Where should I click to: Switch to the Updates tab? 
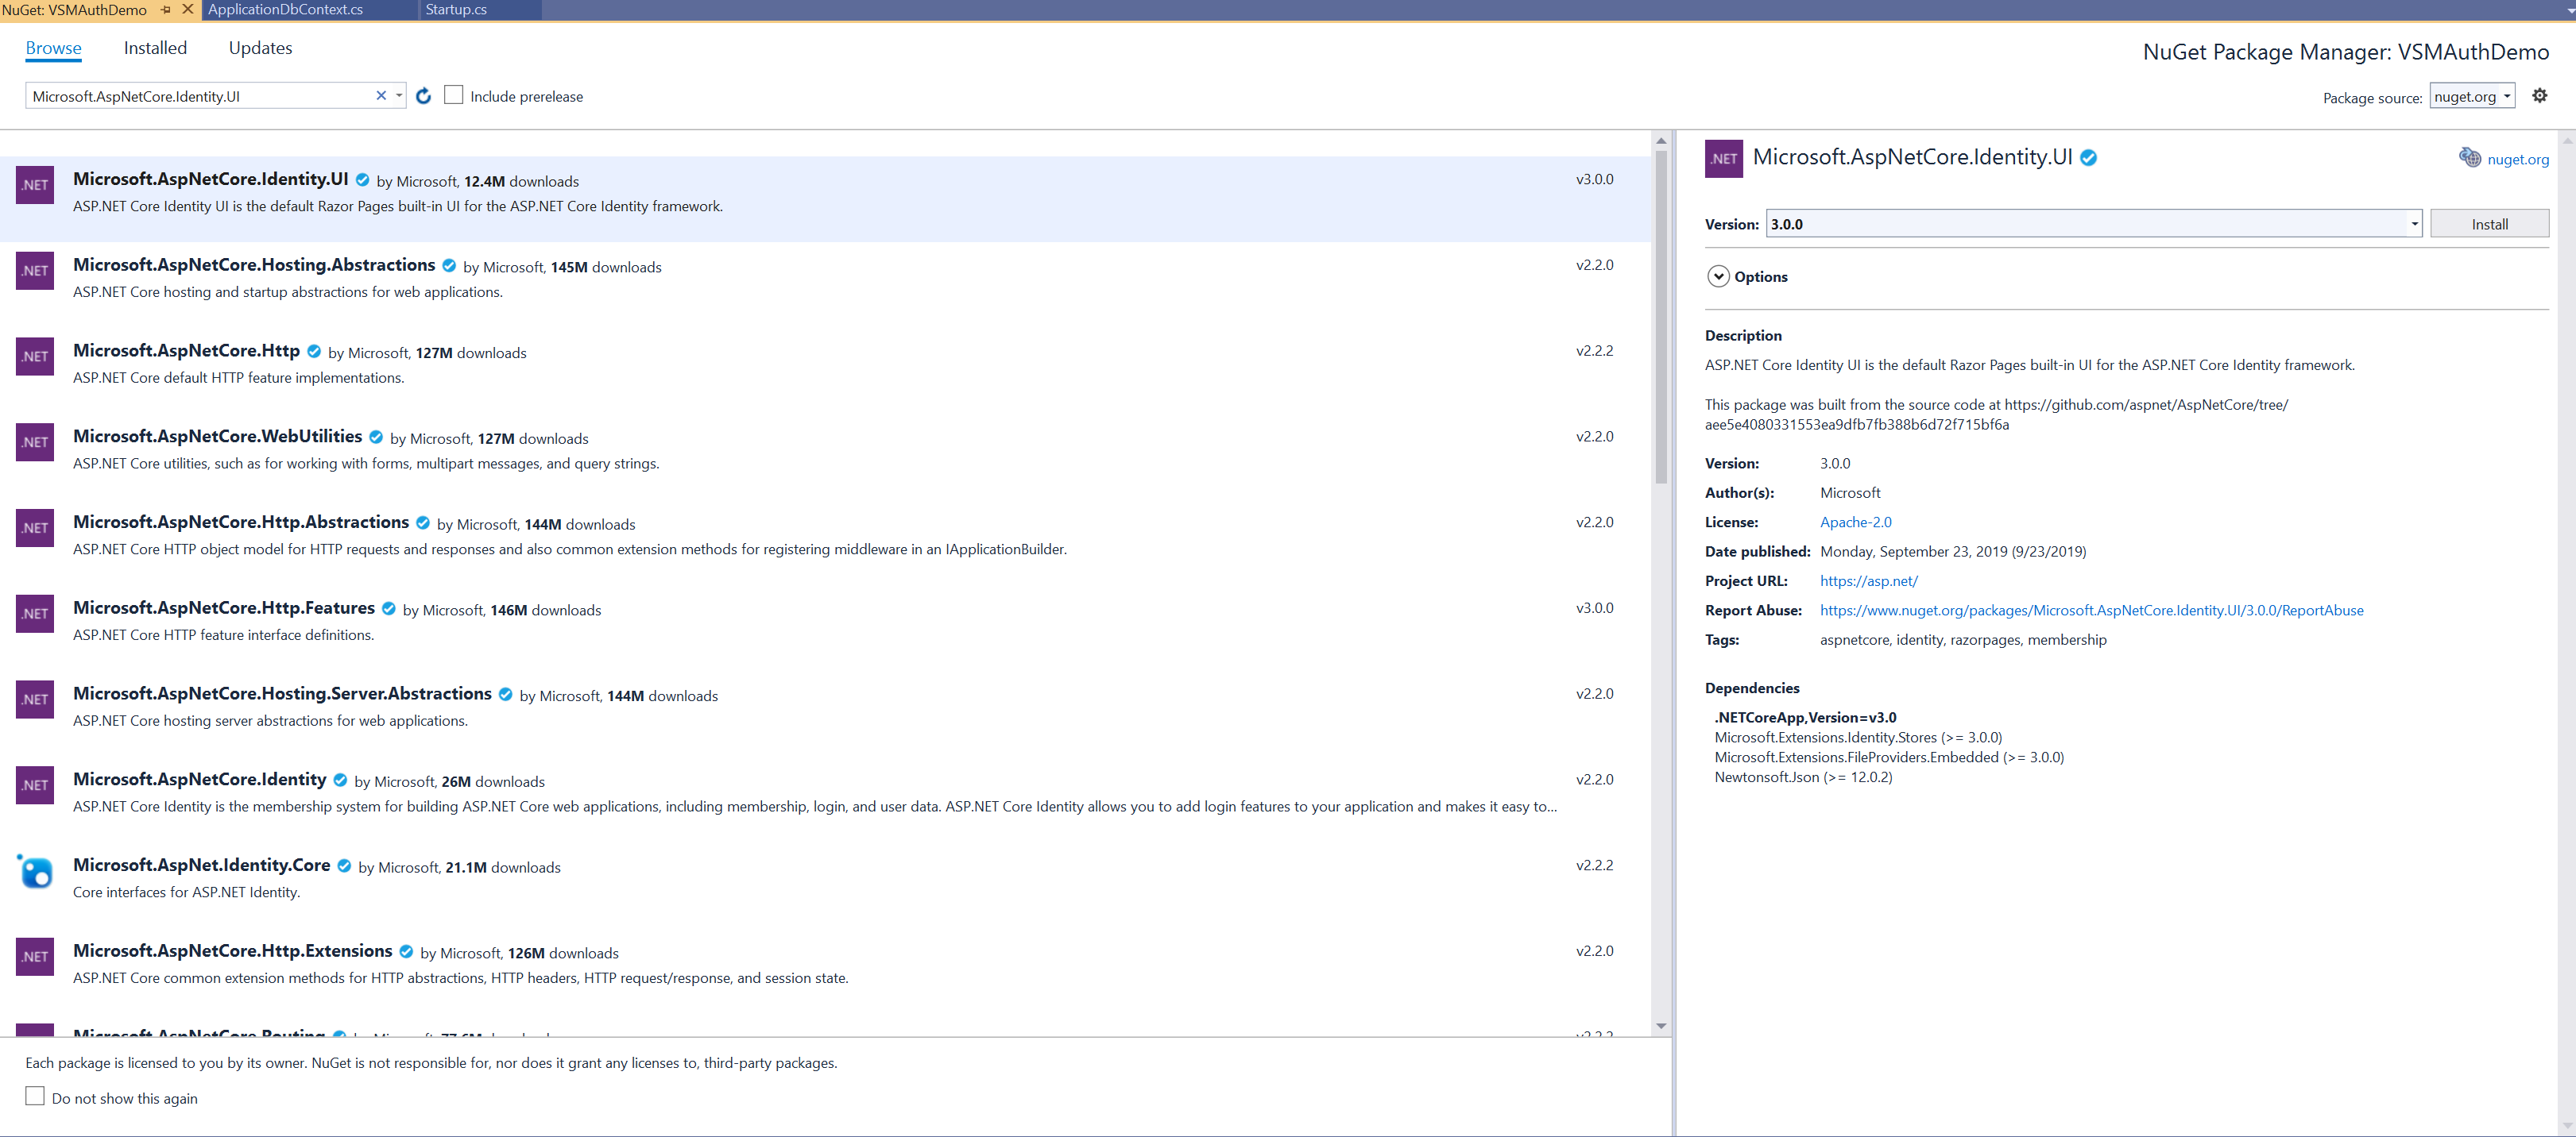260,48
